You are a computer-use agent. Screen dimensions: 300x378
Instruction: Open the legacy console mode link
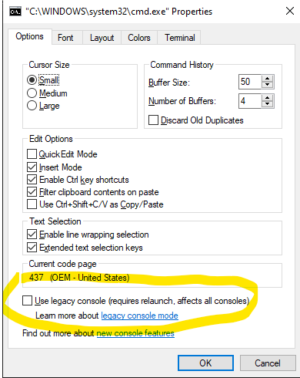[139, 316]
